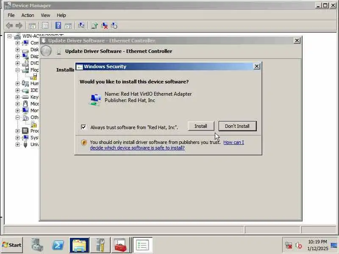The height and width of the screenshot is (254, 339).
Task: Open the Action menu
Action: point(28,15)
